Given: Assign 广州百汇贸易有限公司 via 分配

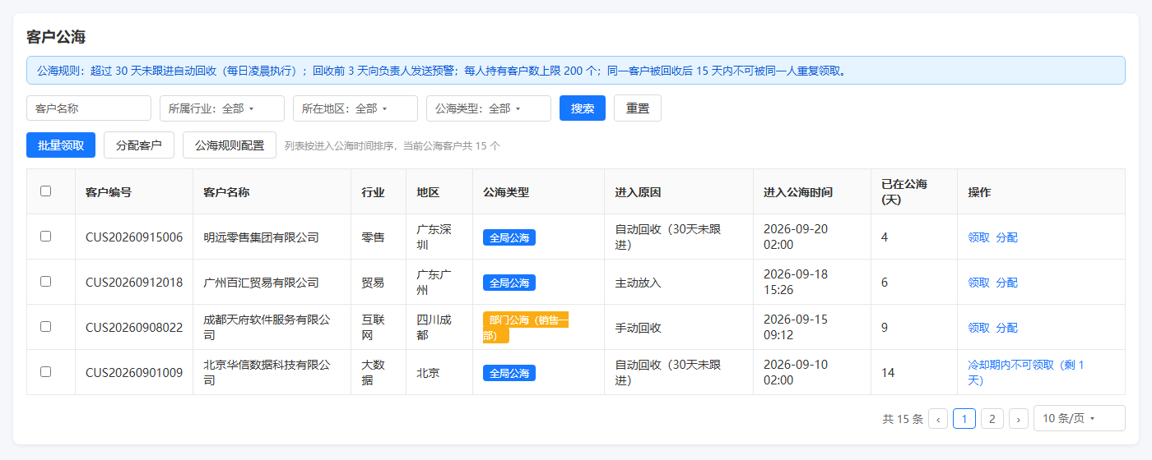Looking at the screenshot, I should pyautogui.click(x=1007, y=283).
